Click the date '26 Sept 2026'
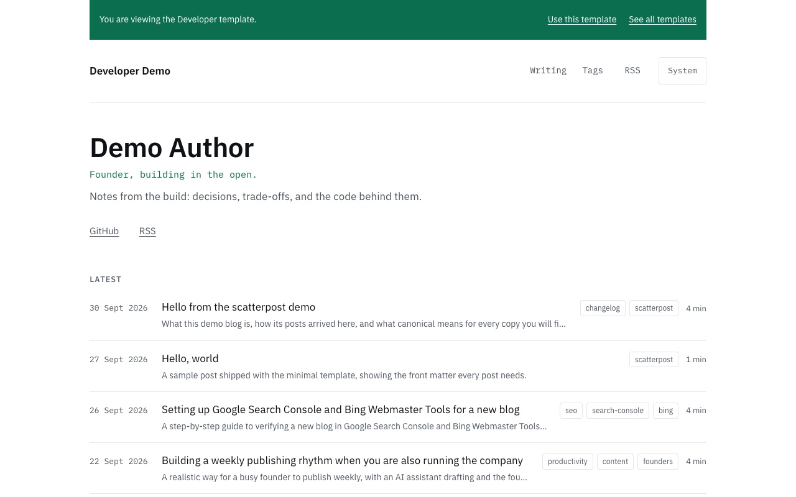Viewport: 796px width, 497px height. pos(119,411)
